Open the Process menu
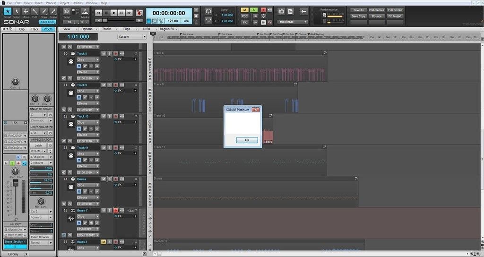The height and width of the screenshot is (257, 484). [51, 3]
